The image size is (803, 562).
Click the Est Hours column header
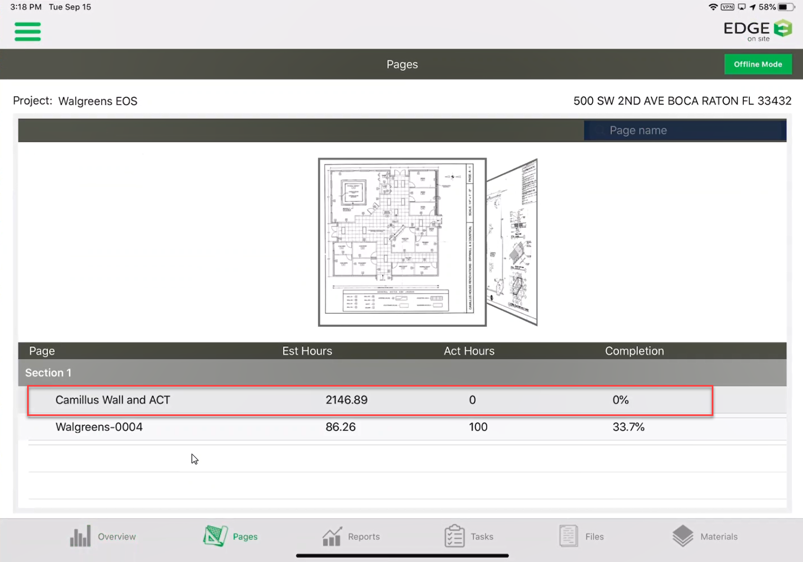[x=307, y=351]
